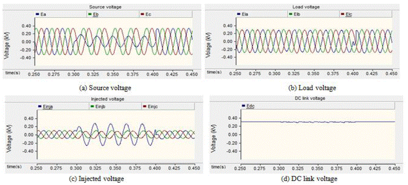
Task: Click the caption '(a) Source voltage'
Action: [100, 88]
